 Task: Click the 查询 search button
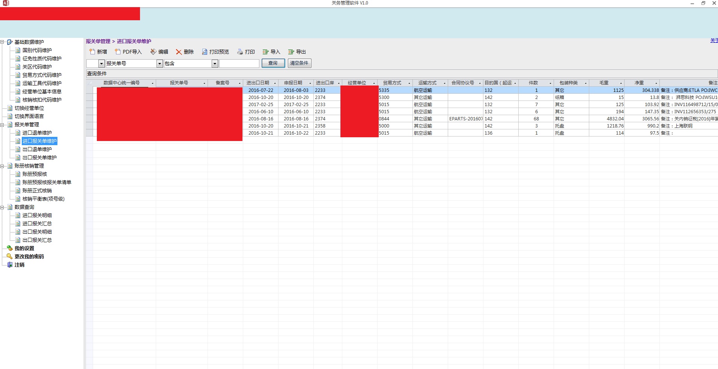click(273, 63)
